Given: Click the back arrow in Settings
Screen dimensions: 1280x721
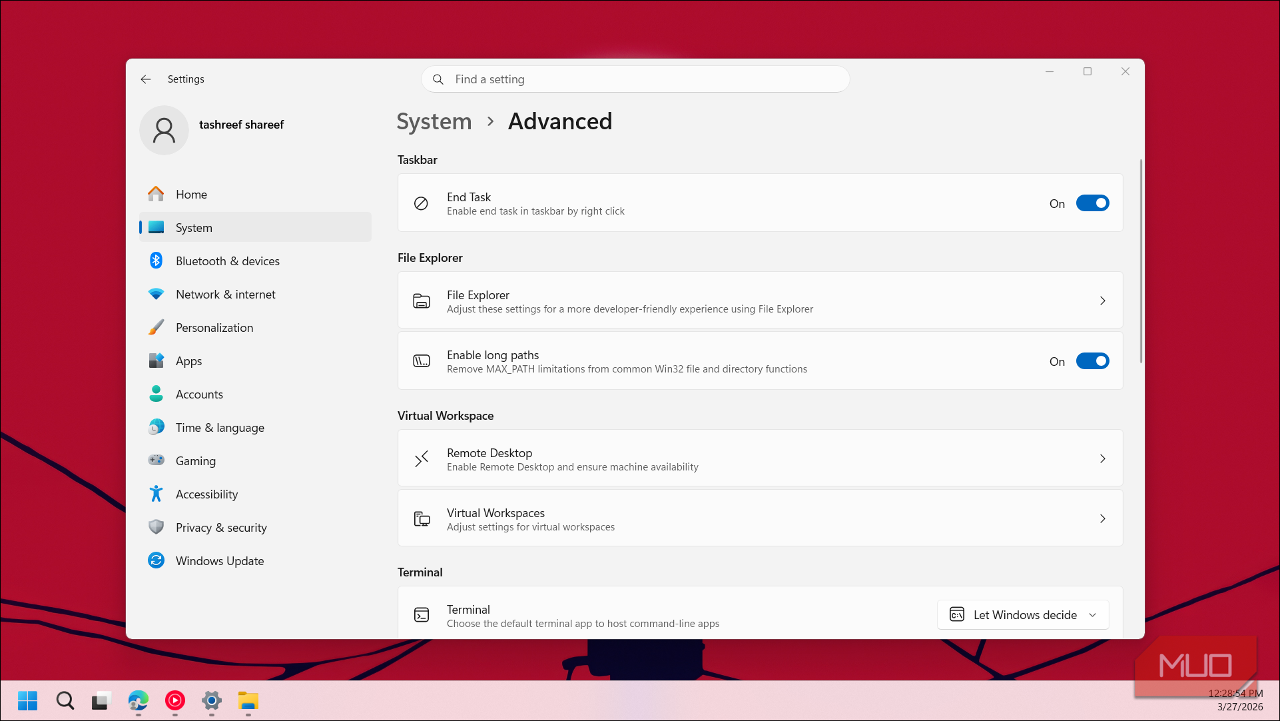Looking at the screenshot, I should (146, 79).
